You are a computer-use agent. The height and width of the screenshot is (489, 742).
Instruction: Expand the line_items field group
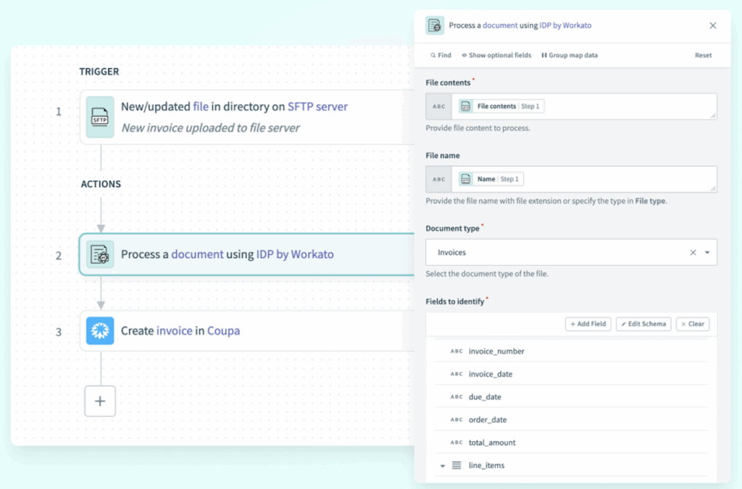click(x=443, y=466)
